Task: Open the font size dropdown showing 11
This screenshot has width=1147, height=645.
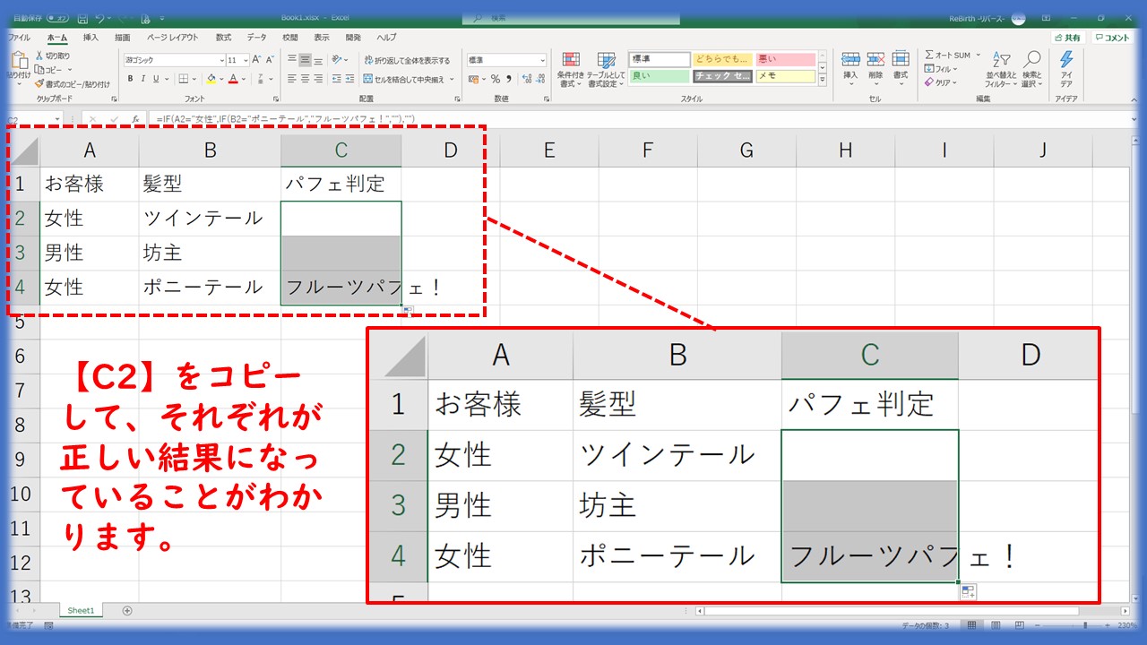Action: tap(246, 60)
